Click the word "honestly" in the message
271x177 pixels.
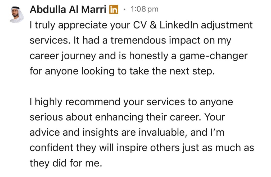pyautogui.click(x=148, y=56)
